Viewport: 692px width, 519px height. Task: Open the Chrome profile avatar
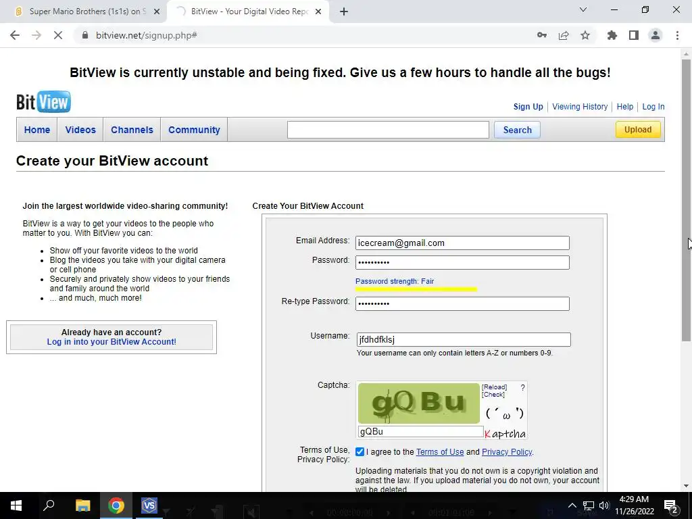point(656,35)
